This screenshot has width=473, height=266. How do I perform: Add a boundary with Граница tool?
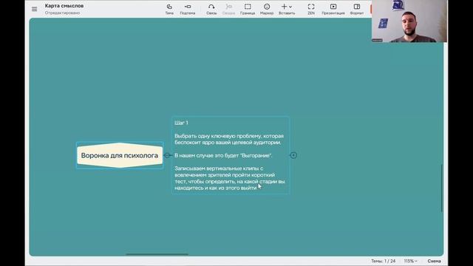248,9
